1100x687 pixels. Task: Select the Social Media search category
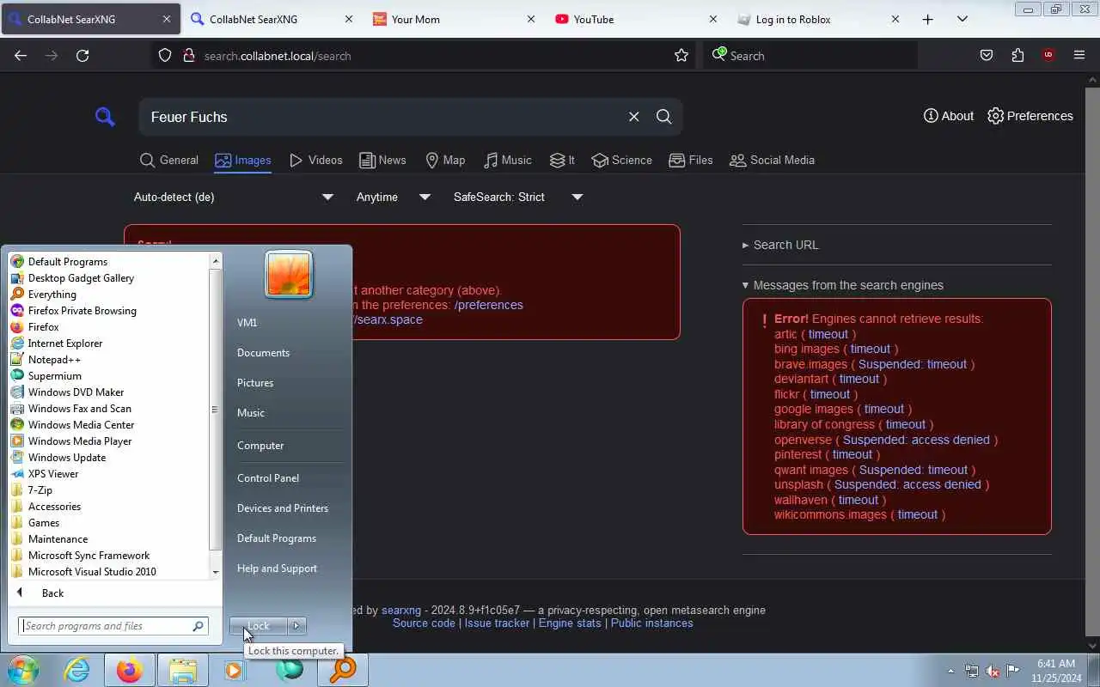pyautogui.click(x=772, y=161)
